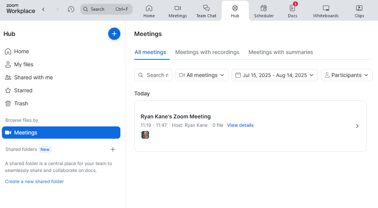Open the Whiteboards tab

[326, 11]
